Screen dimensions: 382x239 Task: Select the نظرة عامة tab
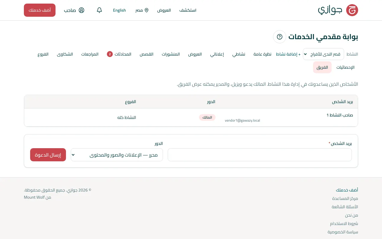click(263, 54)
